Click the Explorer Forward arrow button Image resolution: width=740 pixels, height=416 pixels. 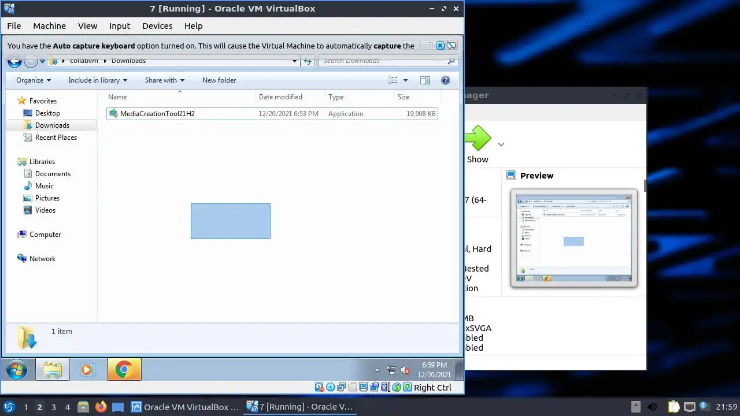click(x=31, y=61)
